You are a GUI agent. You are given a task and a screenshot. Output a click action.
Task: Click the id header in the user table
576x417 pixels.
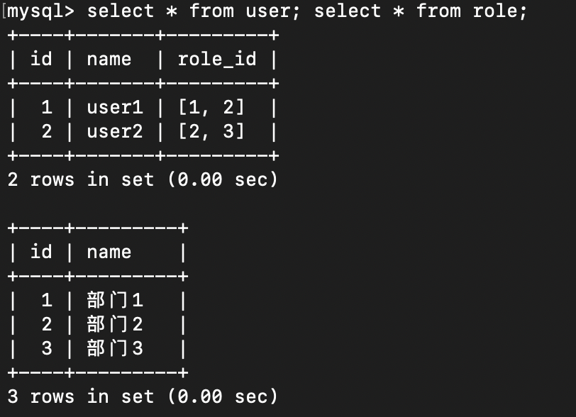click(41, 59)
